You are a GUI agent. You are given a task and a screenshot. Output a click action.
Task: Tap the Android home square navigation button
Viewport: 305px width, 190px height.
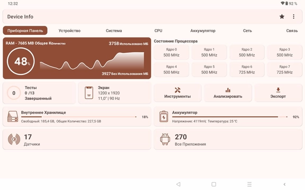[214, 184]
